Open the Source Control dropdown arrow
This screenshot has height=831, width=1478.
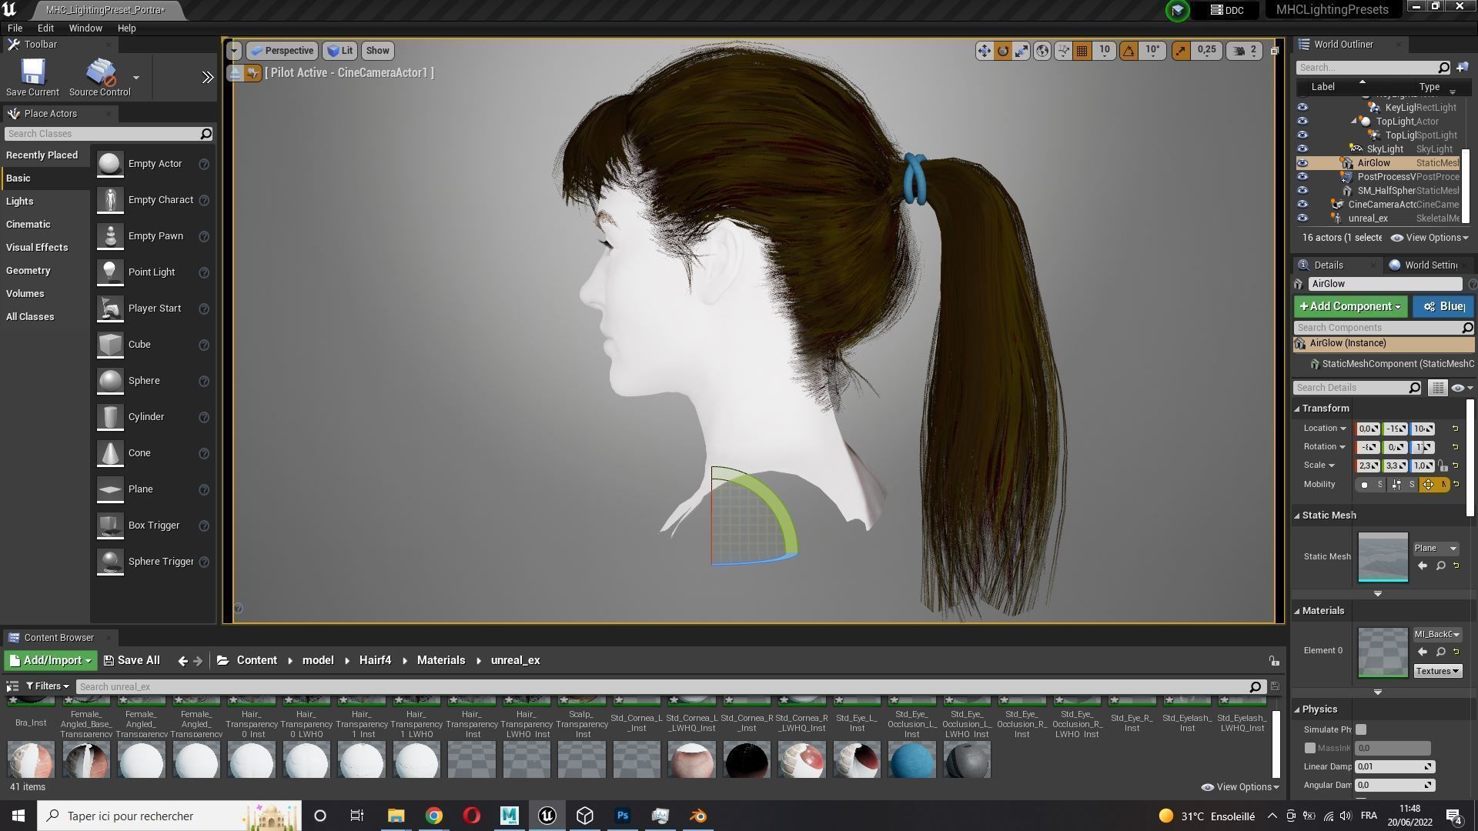pyautogui.click(x=136, y=78)
